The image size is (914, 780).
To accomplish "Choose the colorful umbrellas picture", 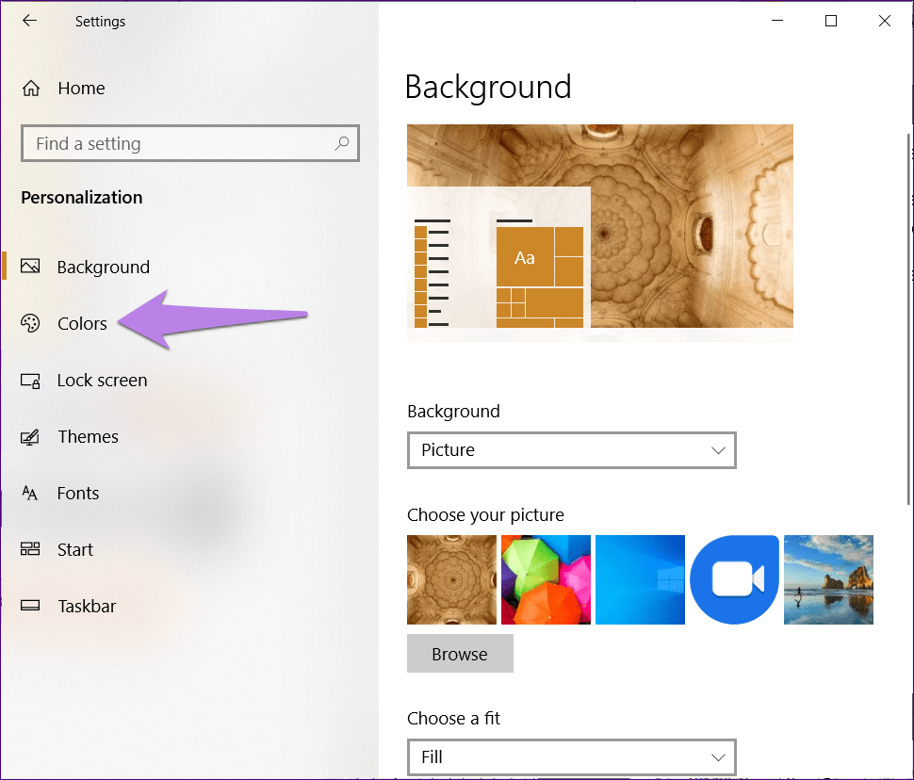I will click(546, 579).
